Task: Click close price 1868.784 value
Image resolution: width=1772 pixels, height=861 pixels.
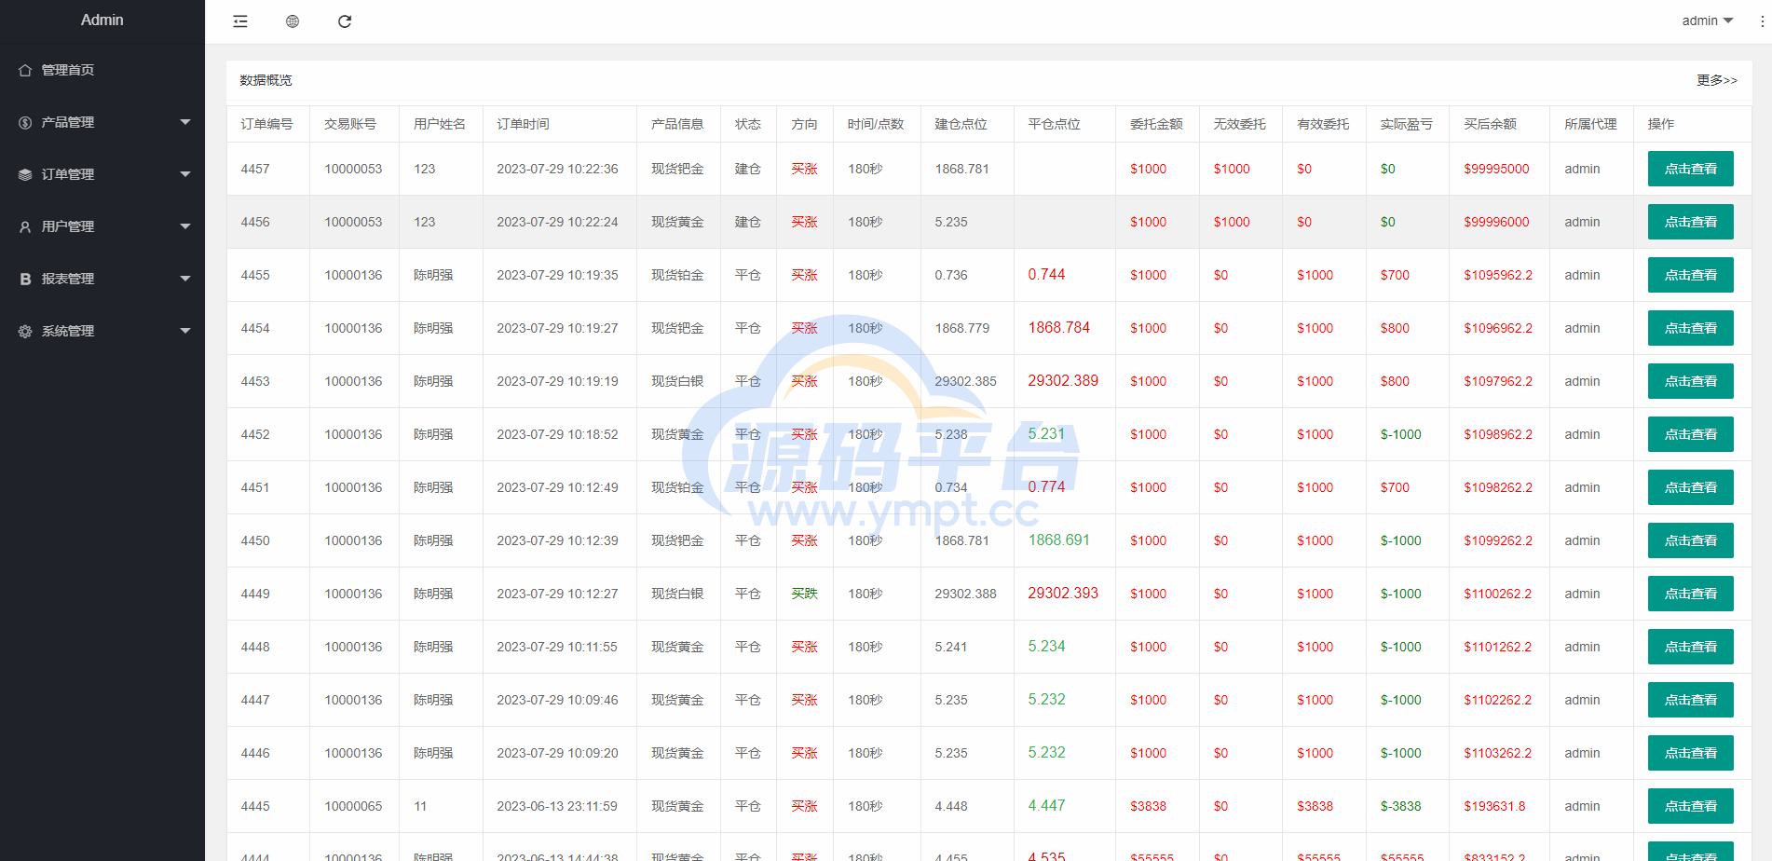Action: pyautogui.click(x=1058, y=328)
